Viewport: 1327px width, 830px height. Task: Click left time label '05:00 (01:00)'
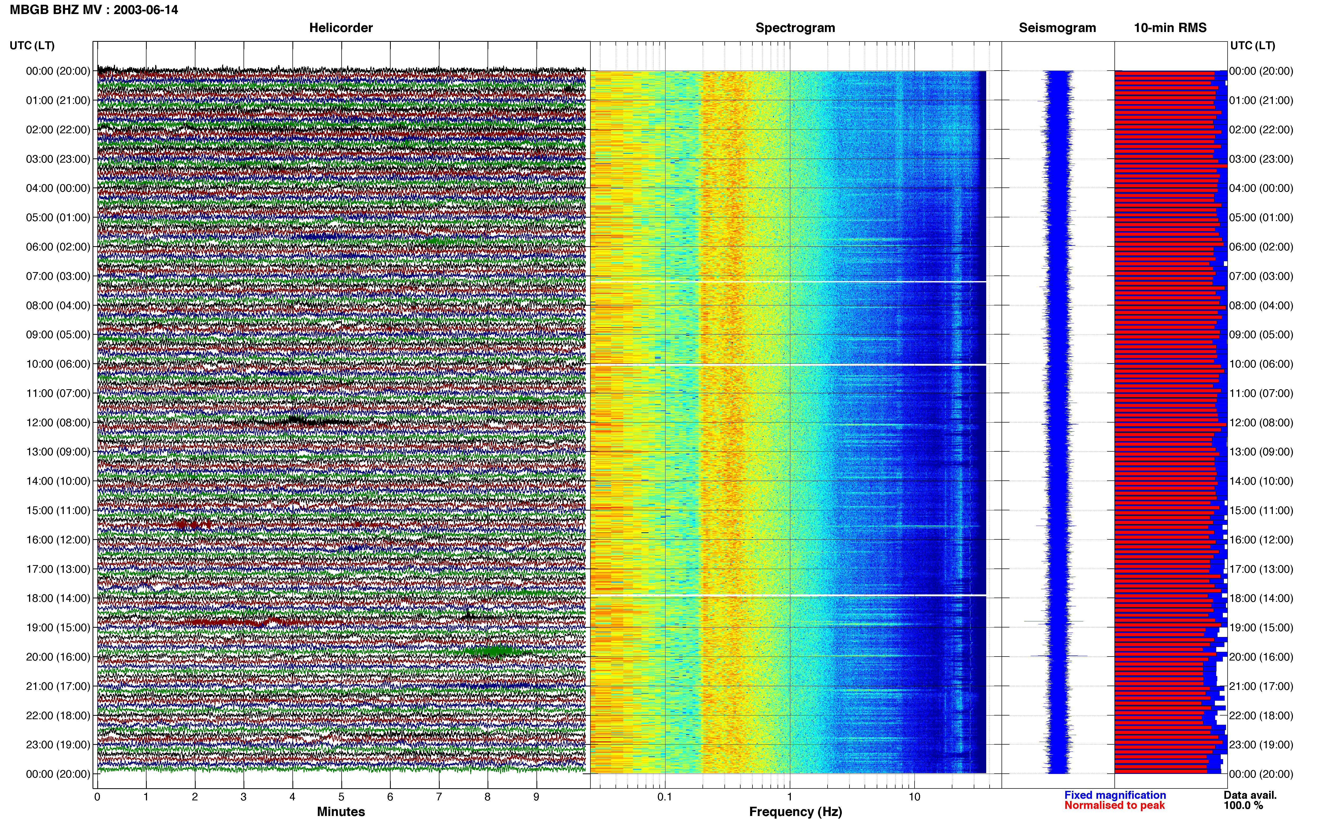58,217
